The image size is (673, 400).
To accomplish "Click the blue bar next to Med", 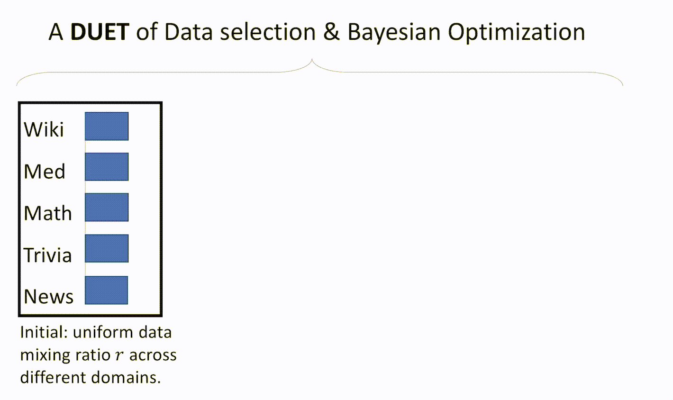I will tap(107, 166).
